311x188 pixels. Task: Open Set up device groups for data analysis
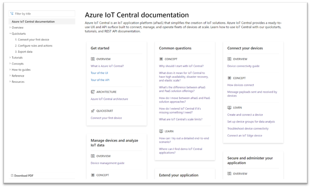pos(251,122)
